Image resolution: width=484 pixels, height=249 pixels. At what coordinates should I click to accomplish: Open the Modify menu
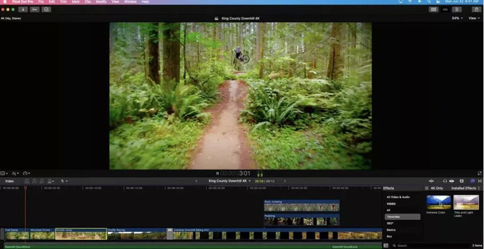click(101, 2)
